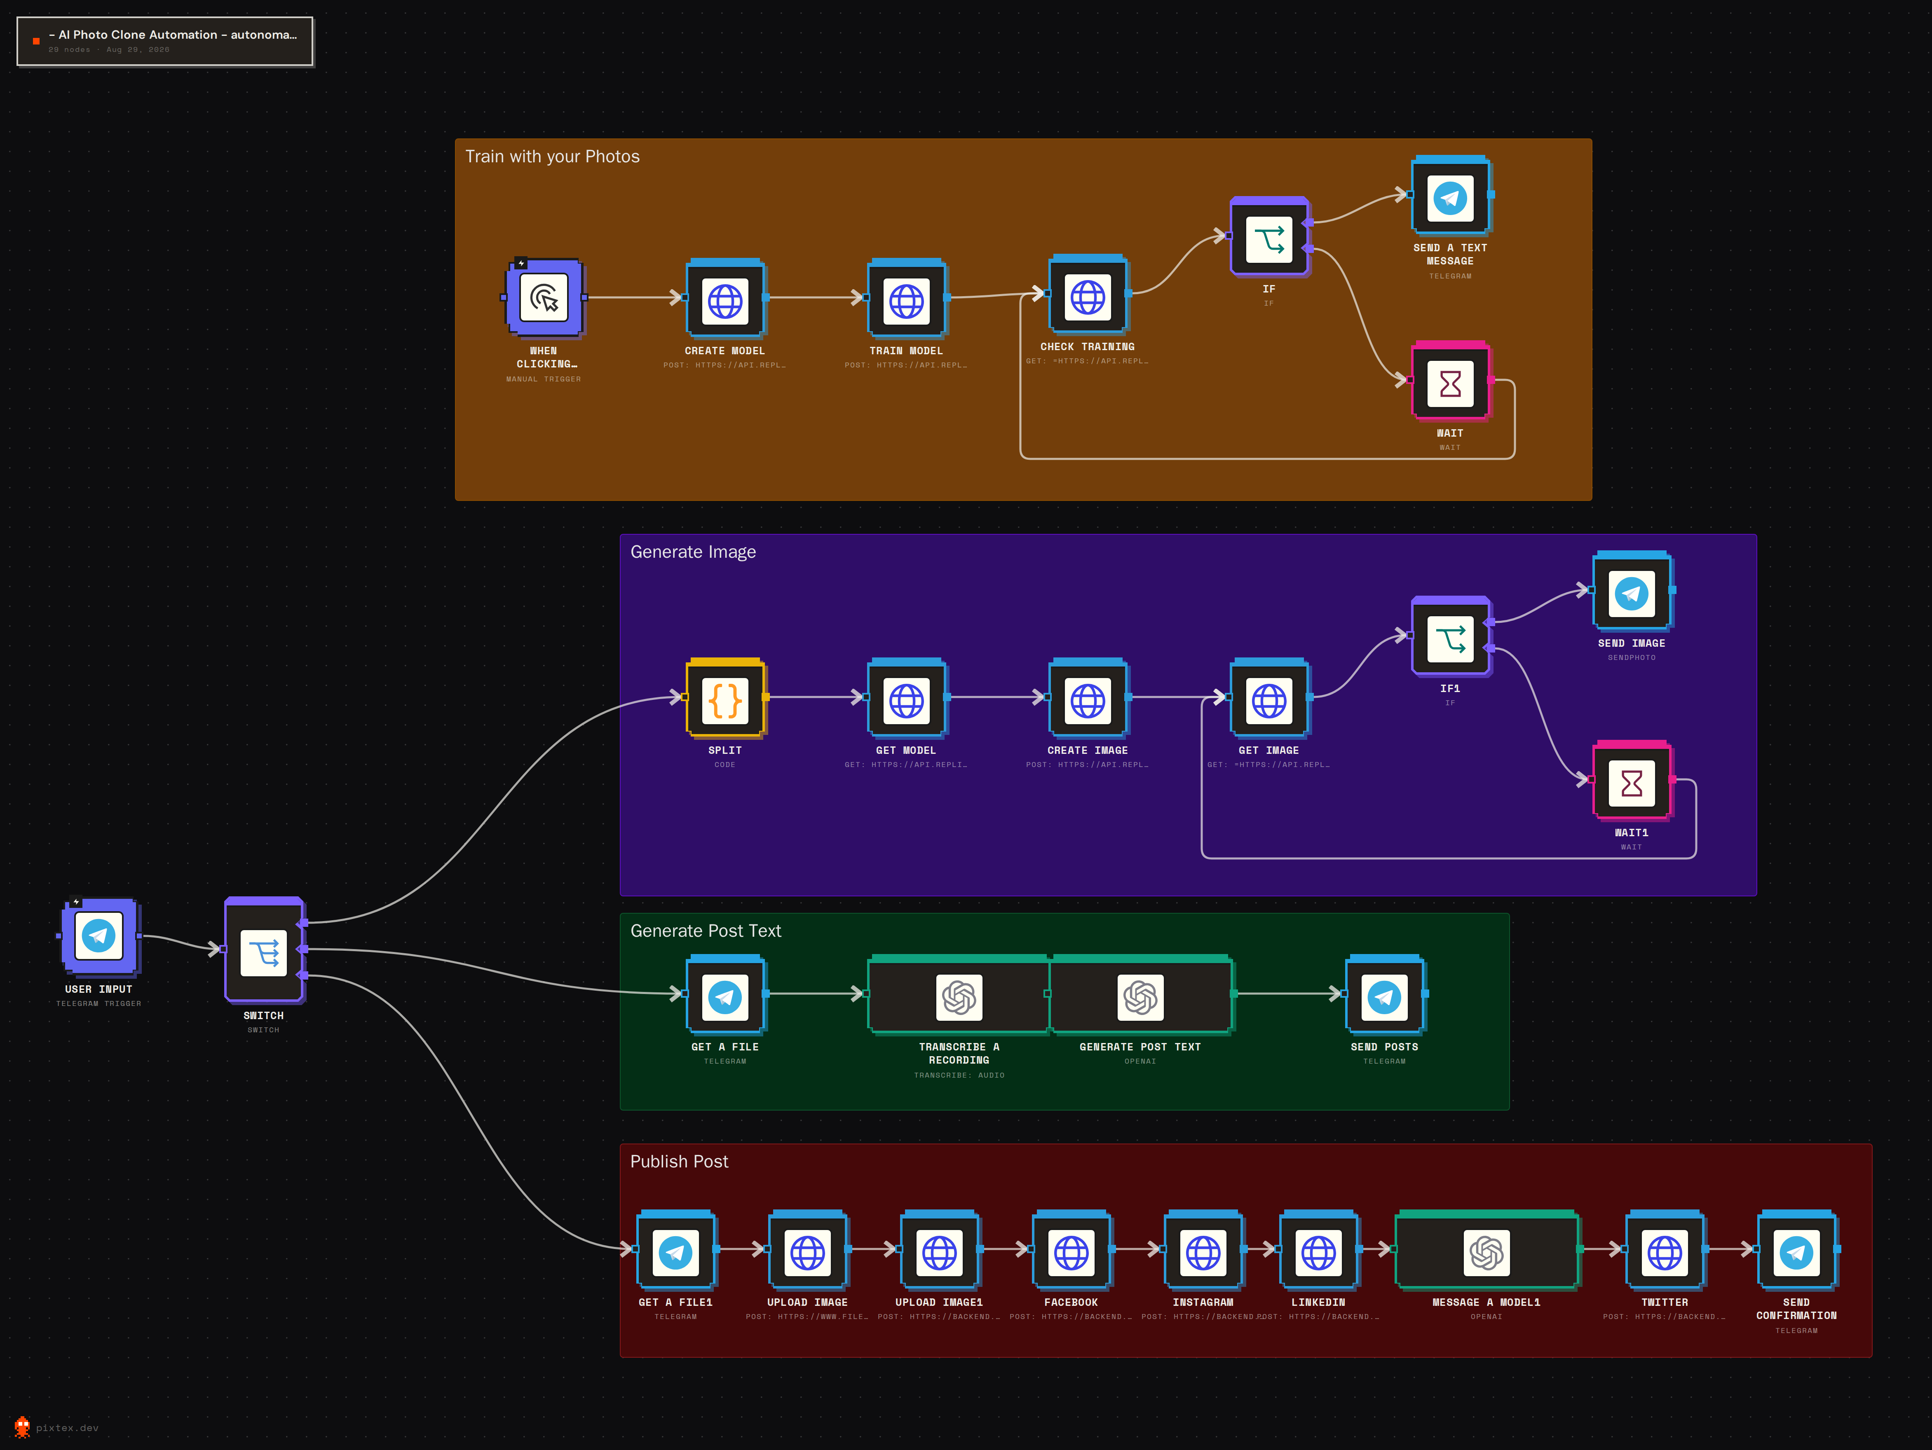This screenshot has height=1450, width=1932.
Task: Open the Split code node
Action: tap(725, 697)
